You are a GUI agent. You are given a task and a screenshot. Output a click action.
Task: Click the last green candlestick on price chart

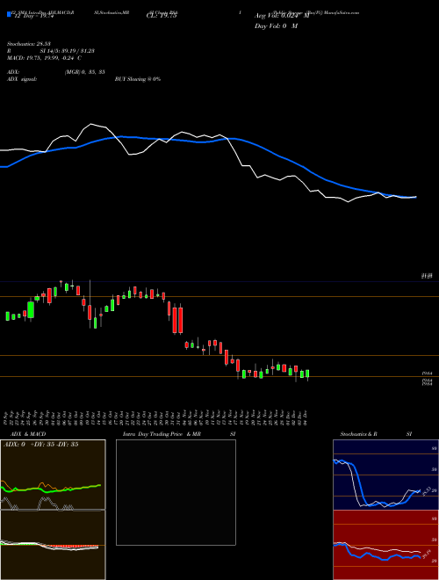coord(307,373)
